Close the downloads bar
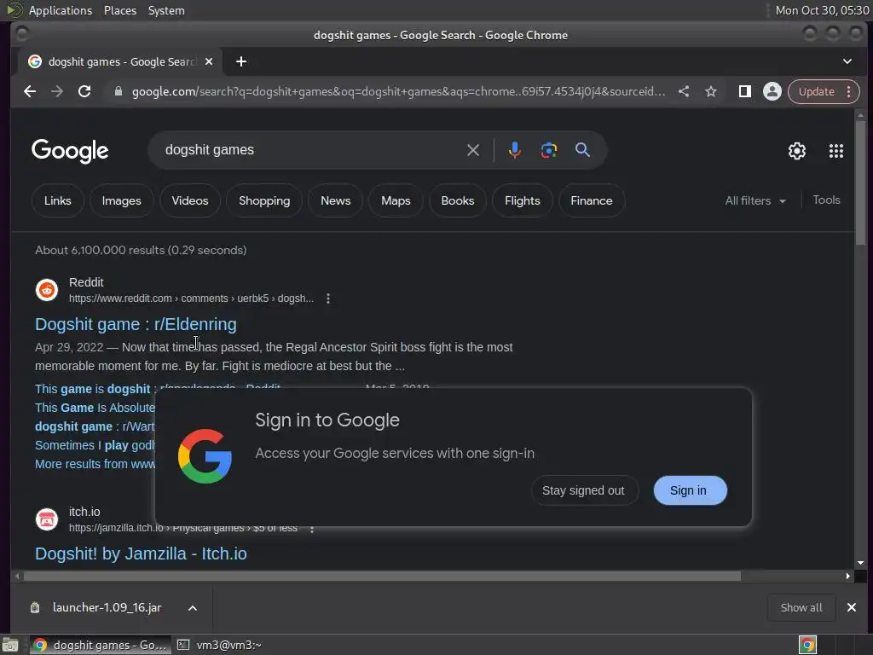 [x=852, y=607]
